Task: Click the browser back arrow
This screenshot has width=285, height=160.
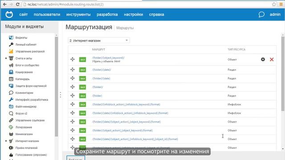Action: point(5,4)
